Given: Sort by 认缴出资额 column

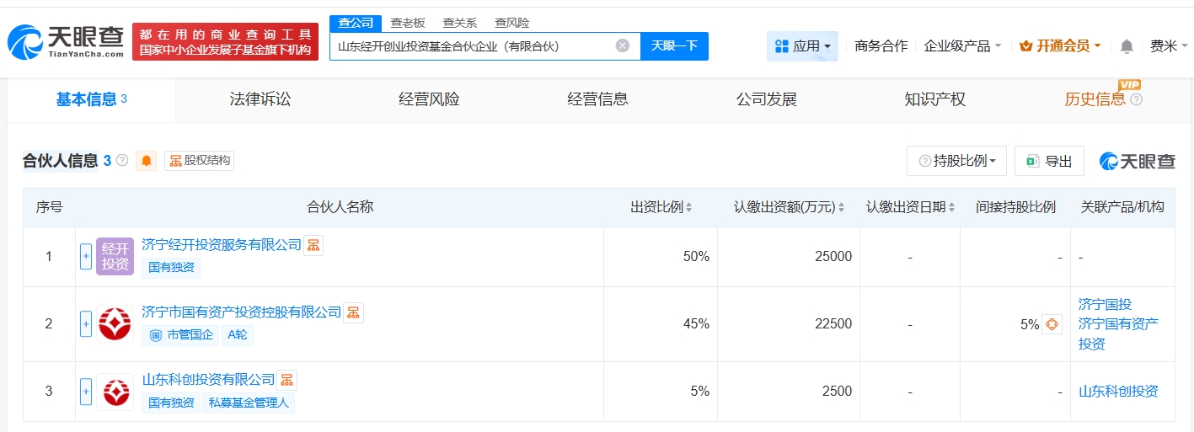Looking at the screenshot, I should pos(789,207).
